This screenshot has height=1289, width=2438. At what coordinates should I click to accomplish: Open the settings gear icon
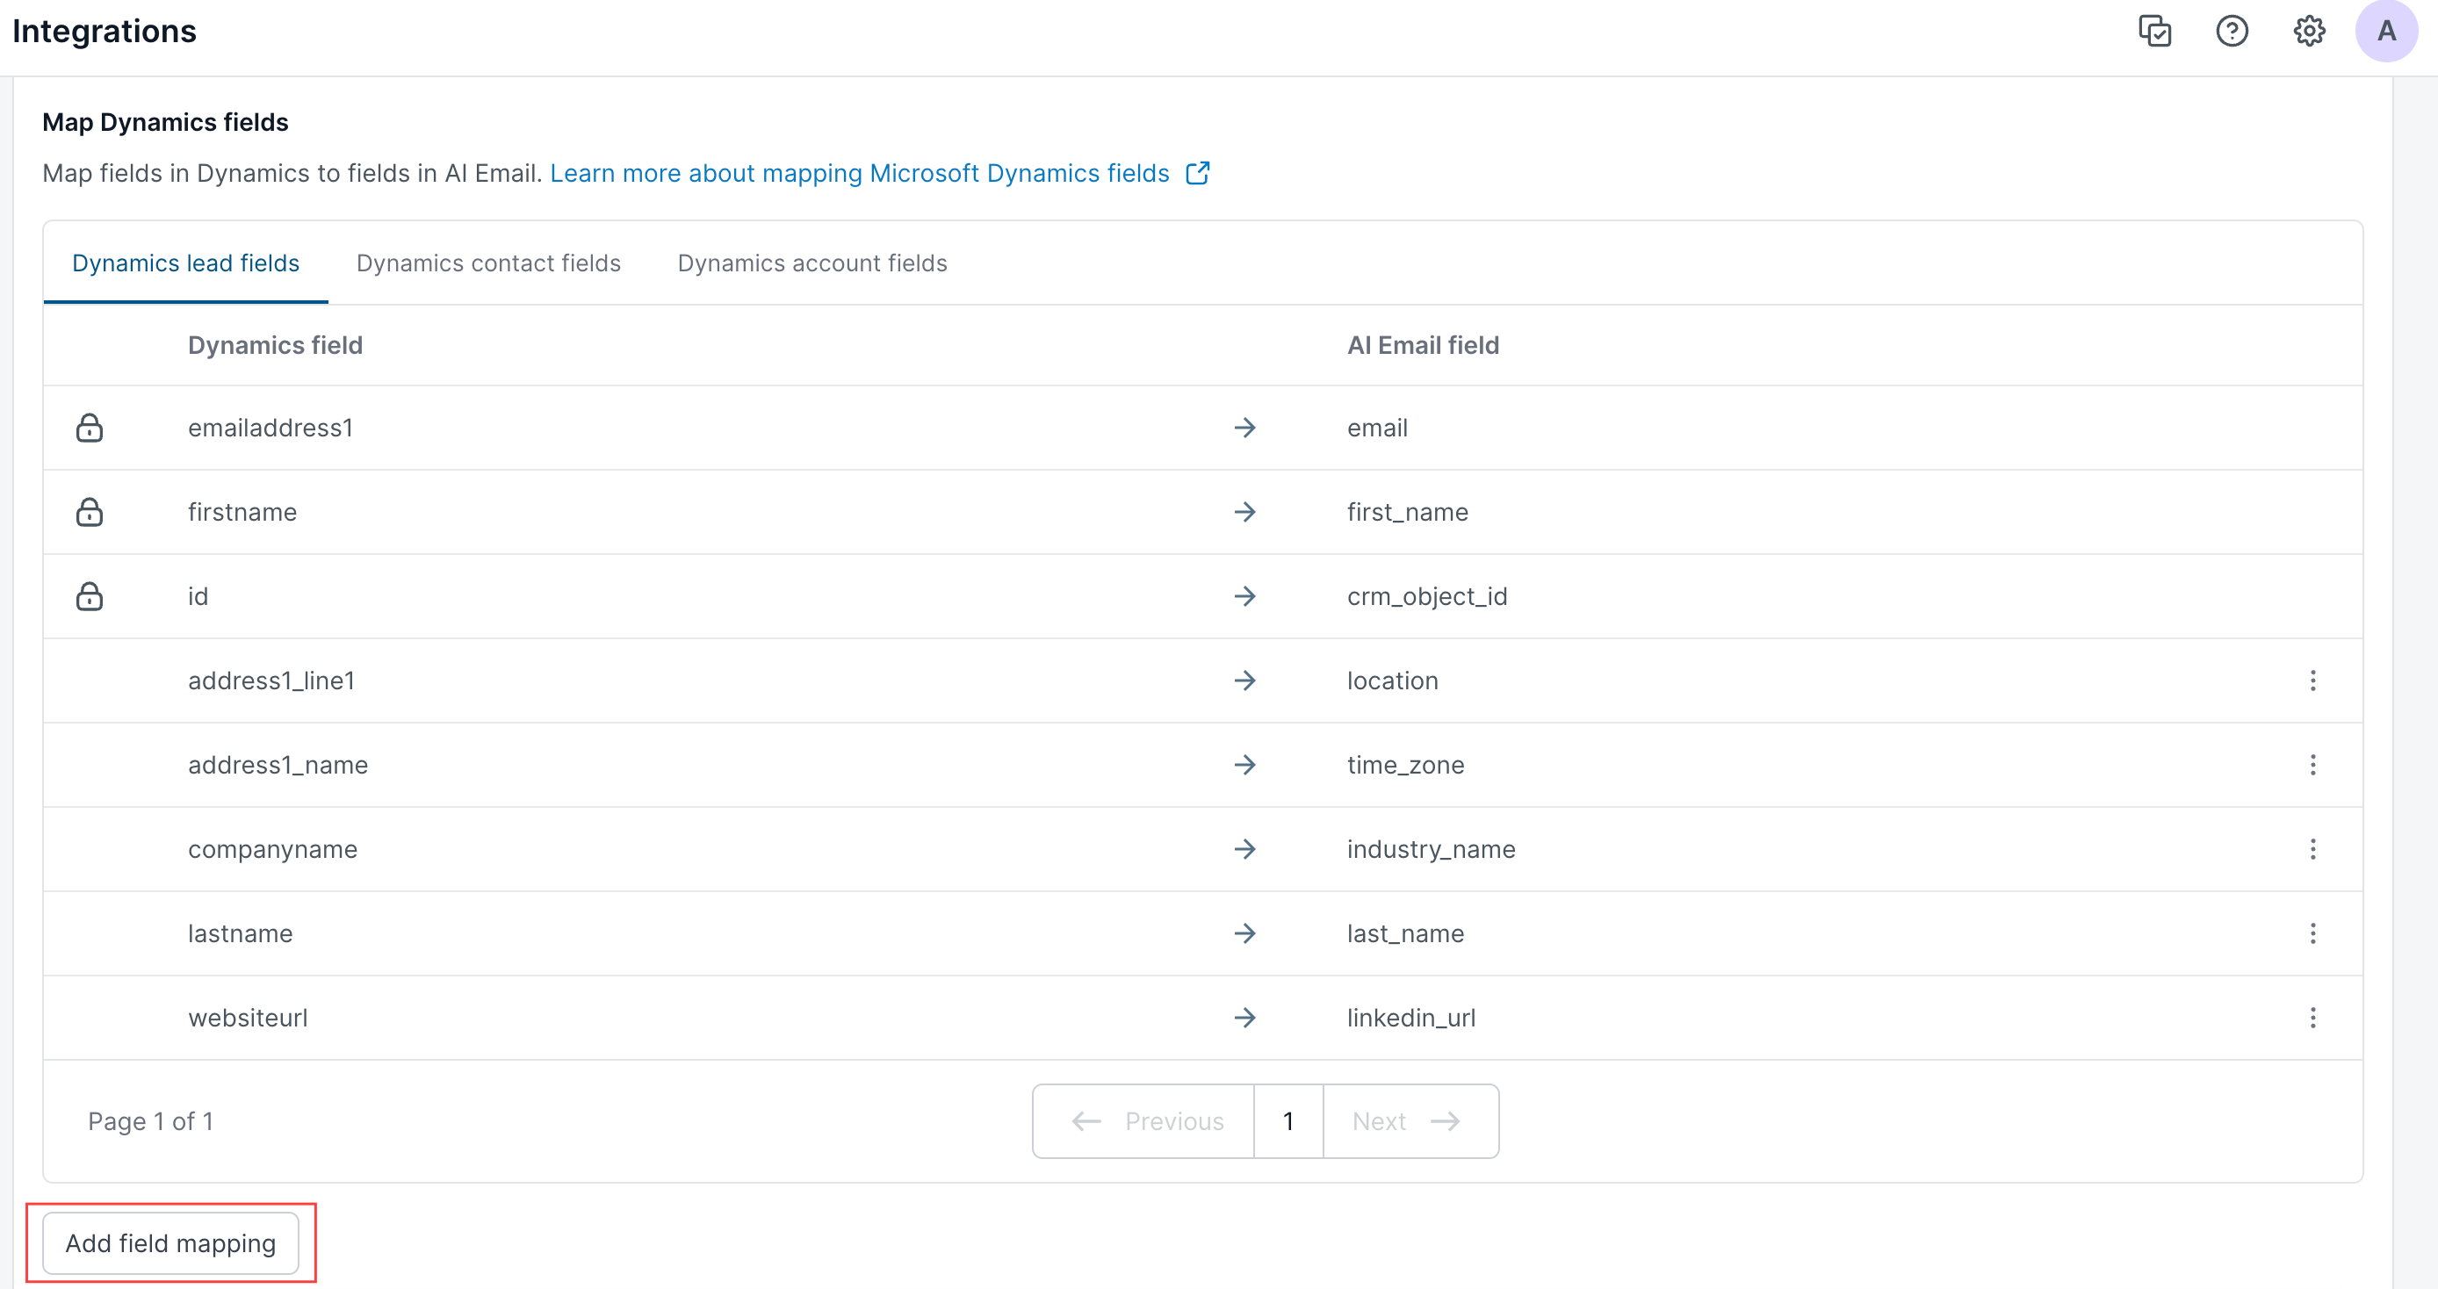(2309, 32)
